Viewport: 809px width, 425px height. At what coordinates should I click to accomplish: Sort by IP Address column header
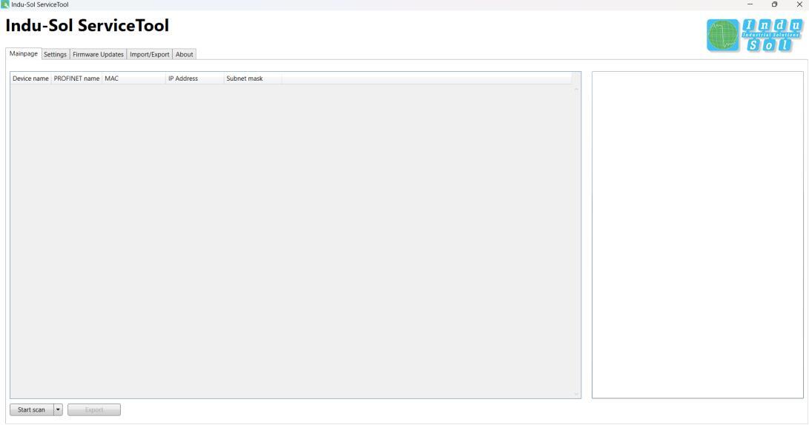(x=194, y=78)
